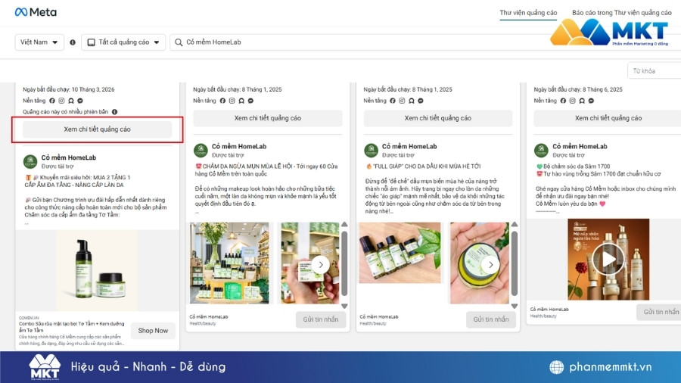Expand the Tất cả quảng cáo category dropdown

[x=123, y=42]
